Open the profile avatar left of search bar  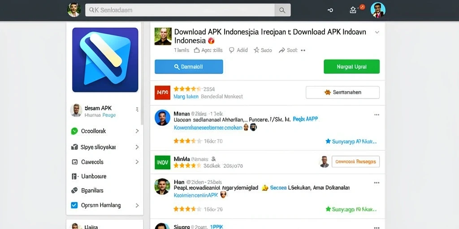point(74,10)
